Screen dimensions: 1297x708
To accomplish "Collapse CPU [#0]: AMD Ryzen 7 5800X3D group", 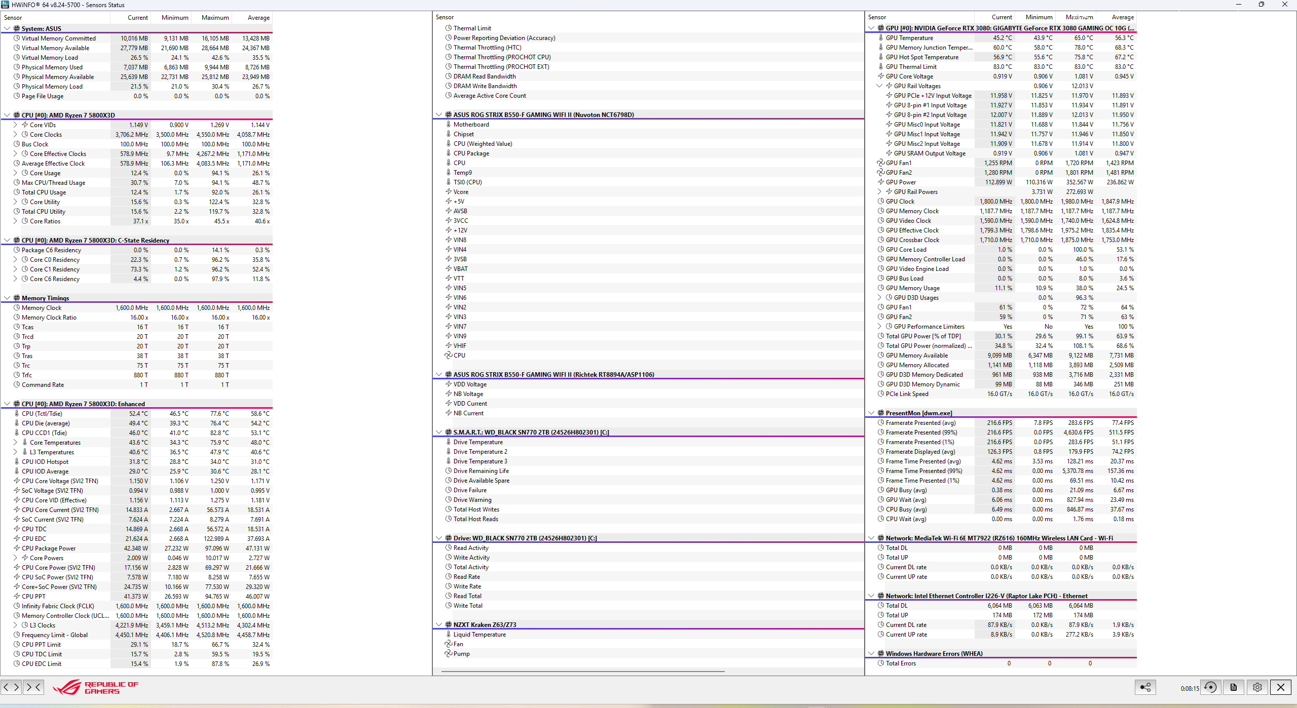I will (x=7, y=115).
